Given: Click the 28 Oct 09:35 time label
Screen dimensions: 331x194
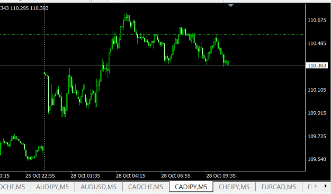Looking at the screenshot, I should pos(221,176).
